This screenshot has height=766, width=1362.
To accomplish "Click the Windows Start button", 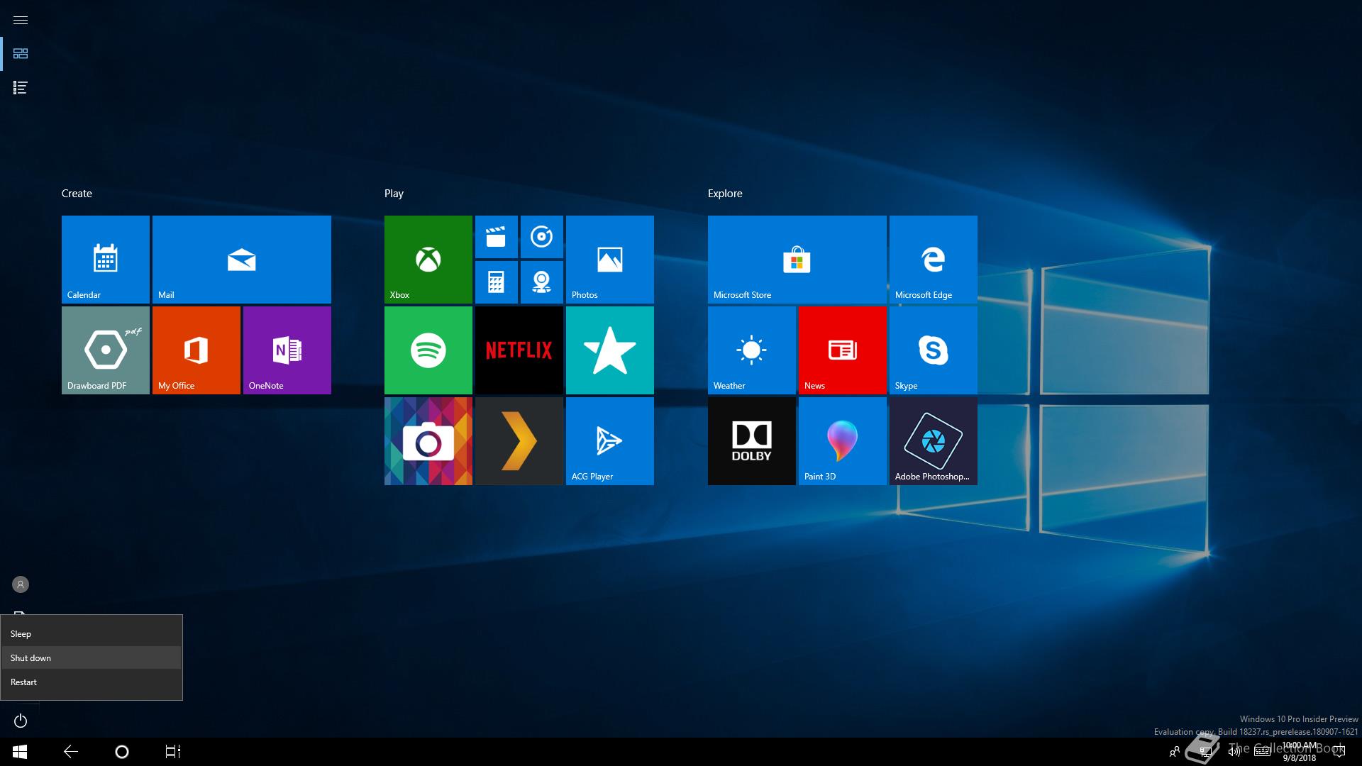I will pos(20,752).
